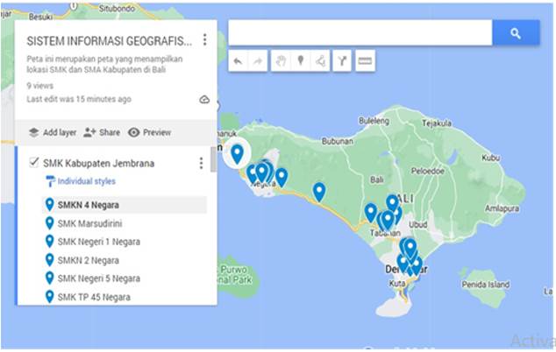Click the highlighted marker with white circle
Screen dimensions: 556x352
pos(237,154)
